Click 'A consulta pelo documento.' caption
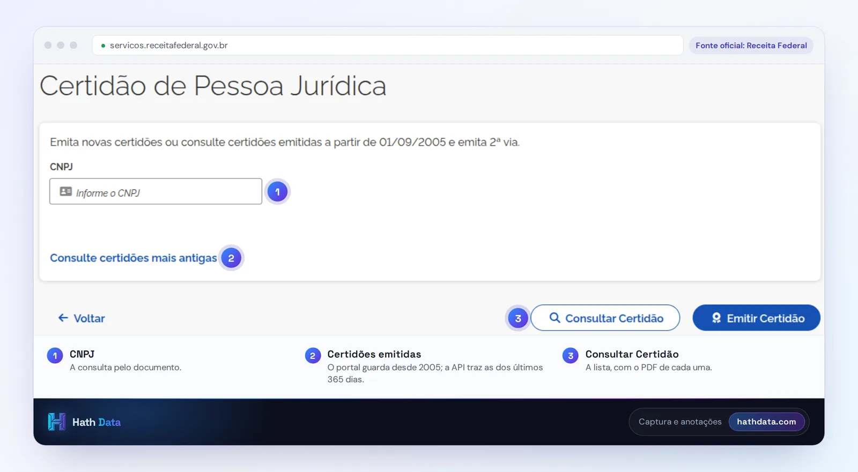This screenshot has width=858, height=472. 125,368
